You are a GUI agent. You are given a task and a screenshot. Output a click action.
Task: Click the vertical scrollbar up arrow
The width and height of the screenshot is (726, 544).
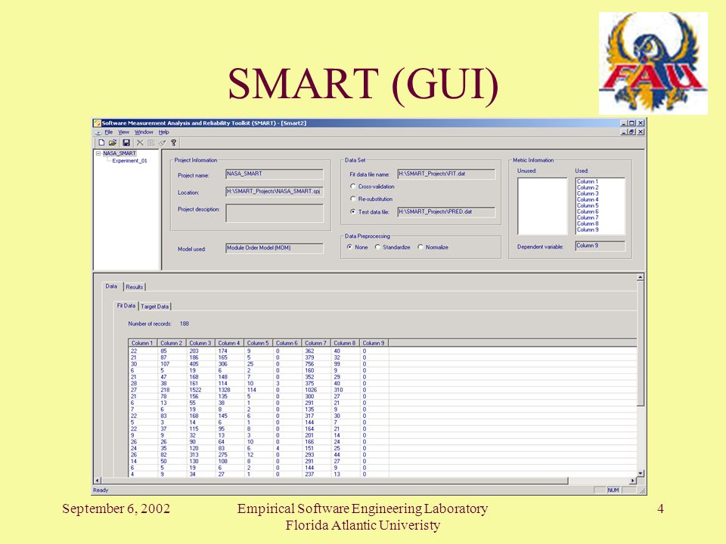[x=641, y=277]
